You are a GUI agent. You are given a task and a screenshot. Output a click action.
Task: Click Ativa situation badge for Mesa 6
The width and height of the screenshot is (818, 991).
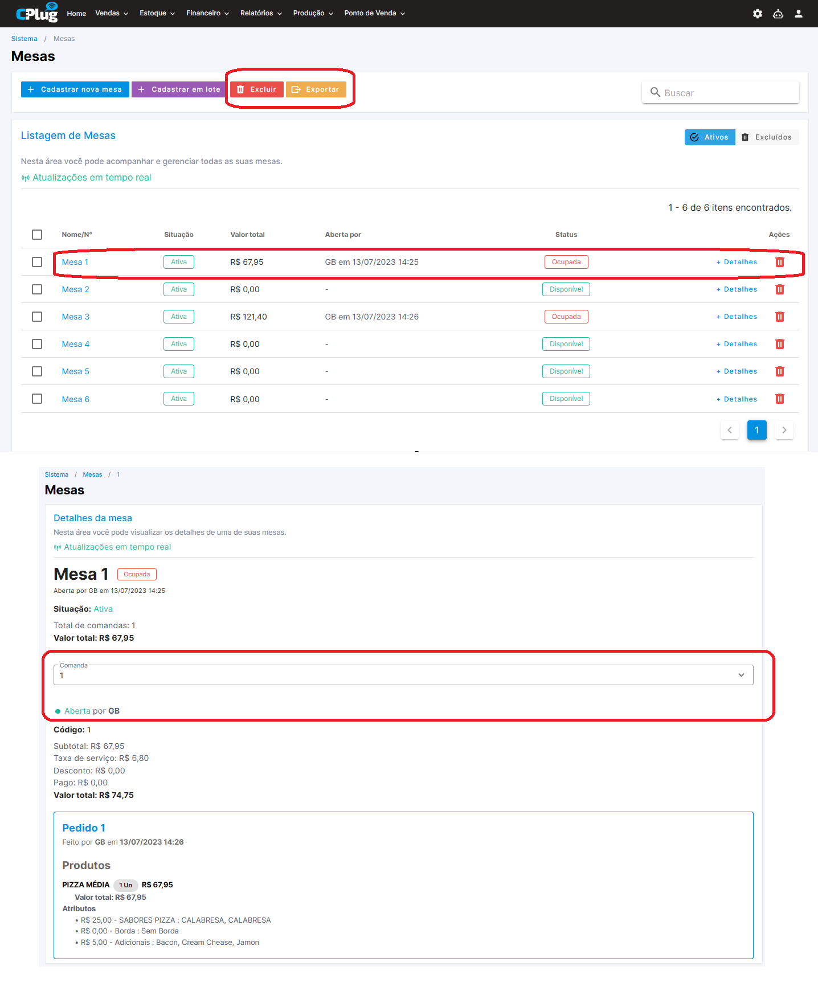tap(179, 399)
